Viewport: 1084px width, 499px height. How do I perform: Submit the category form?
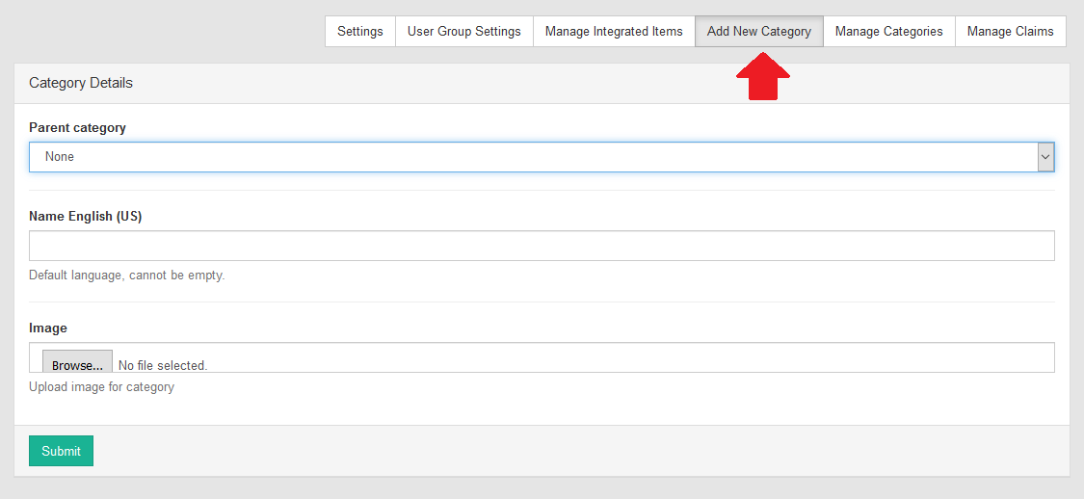pyautogui.click(x=61, y=451)
